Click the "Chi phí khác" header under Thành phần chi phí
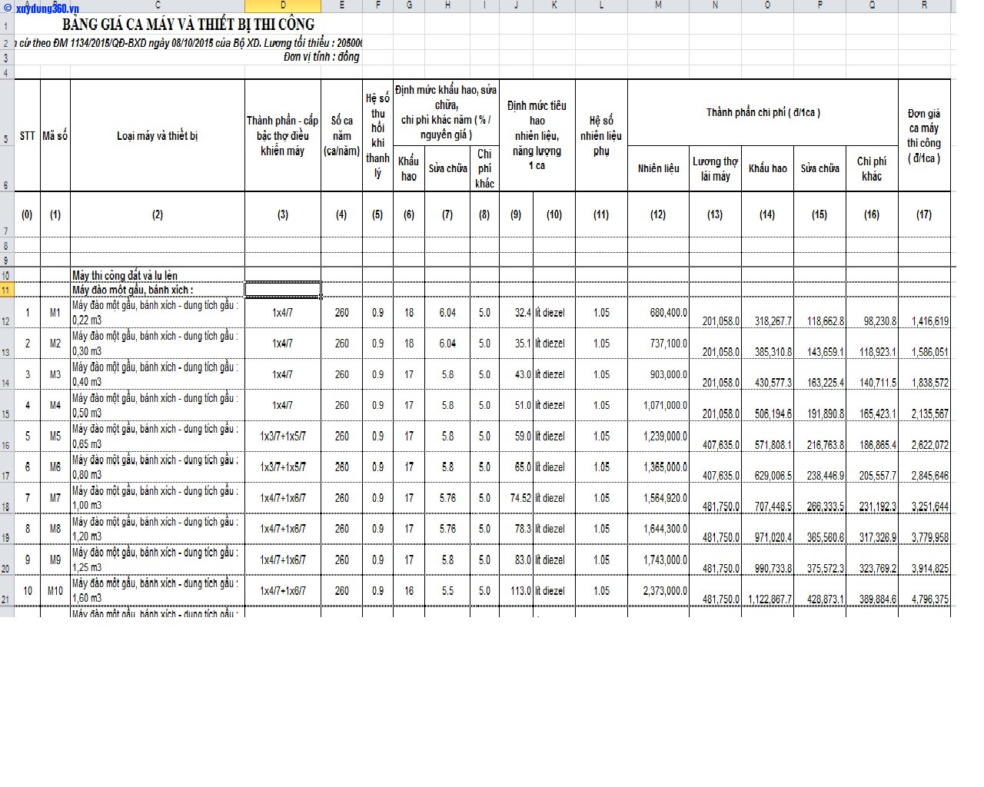This screenshot has width=984, height=787. 872,169
